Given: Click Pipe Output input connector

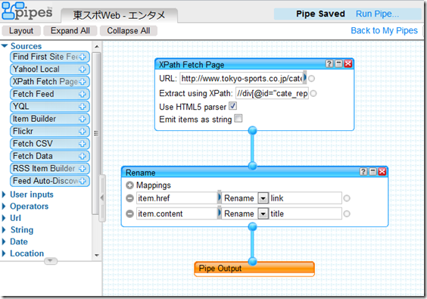Looking at the screenshot, I should pos(253,262).
